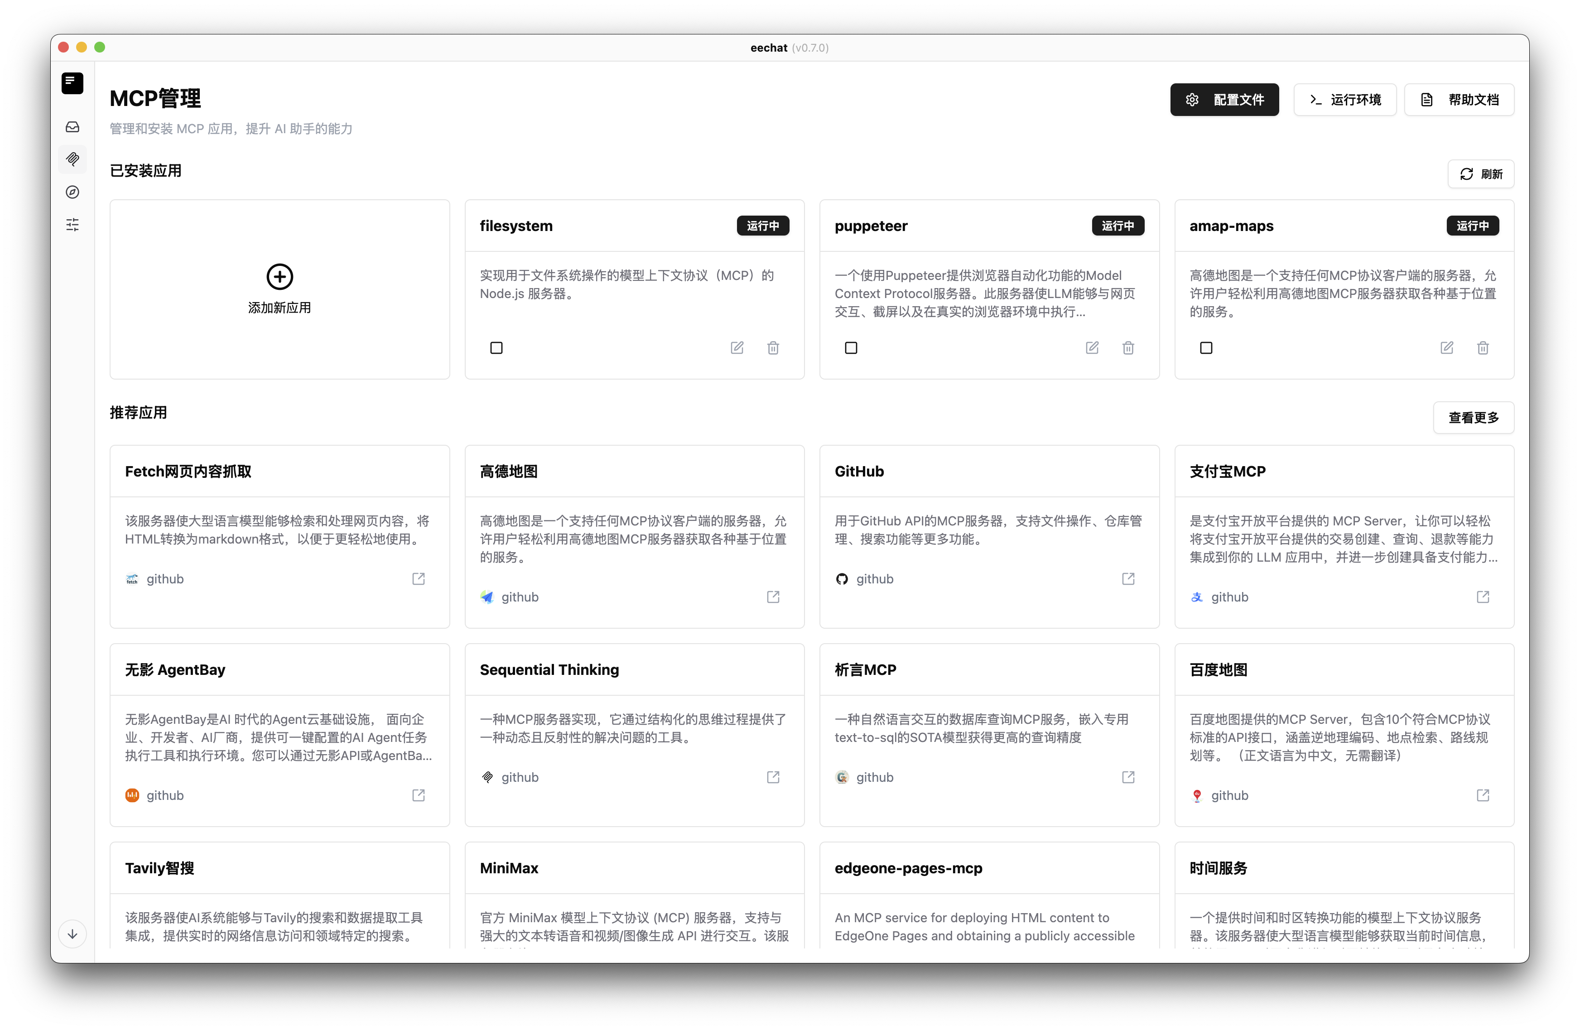Edit the filesystem server with the pencil icon
This screenshot has width=1580, height=1030.
[x=736, y=347]
